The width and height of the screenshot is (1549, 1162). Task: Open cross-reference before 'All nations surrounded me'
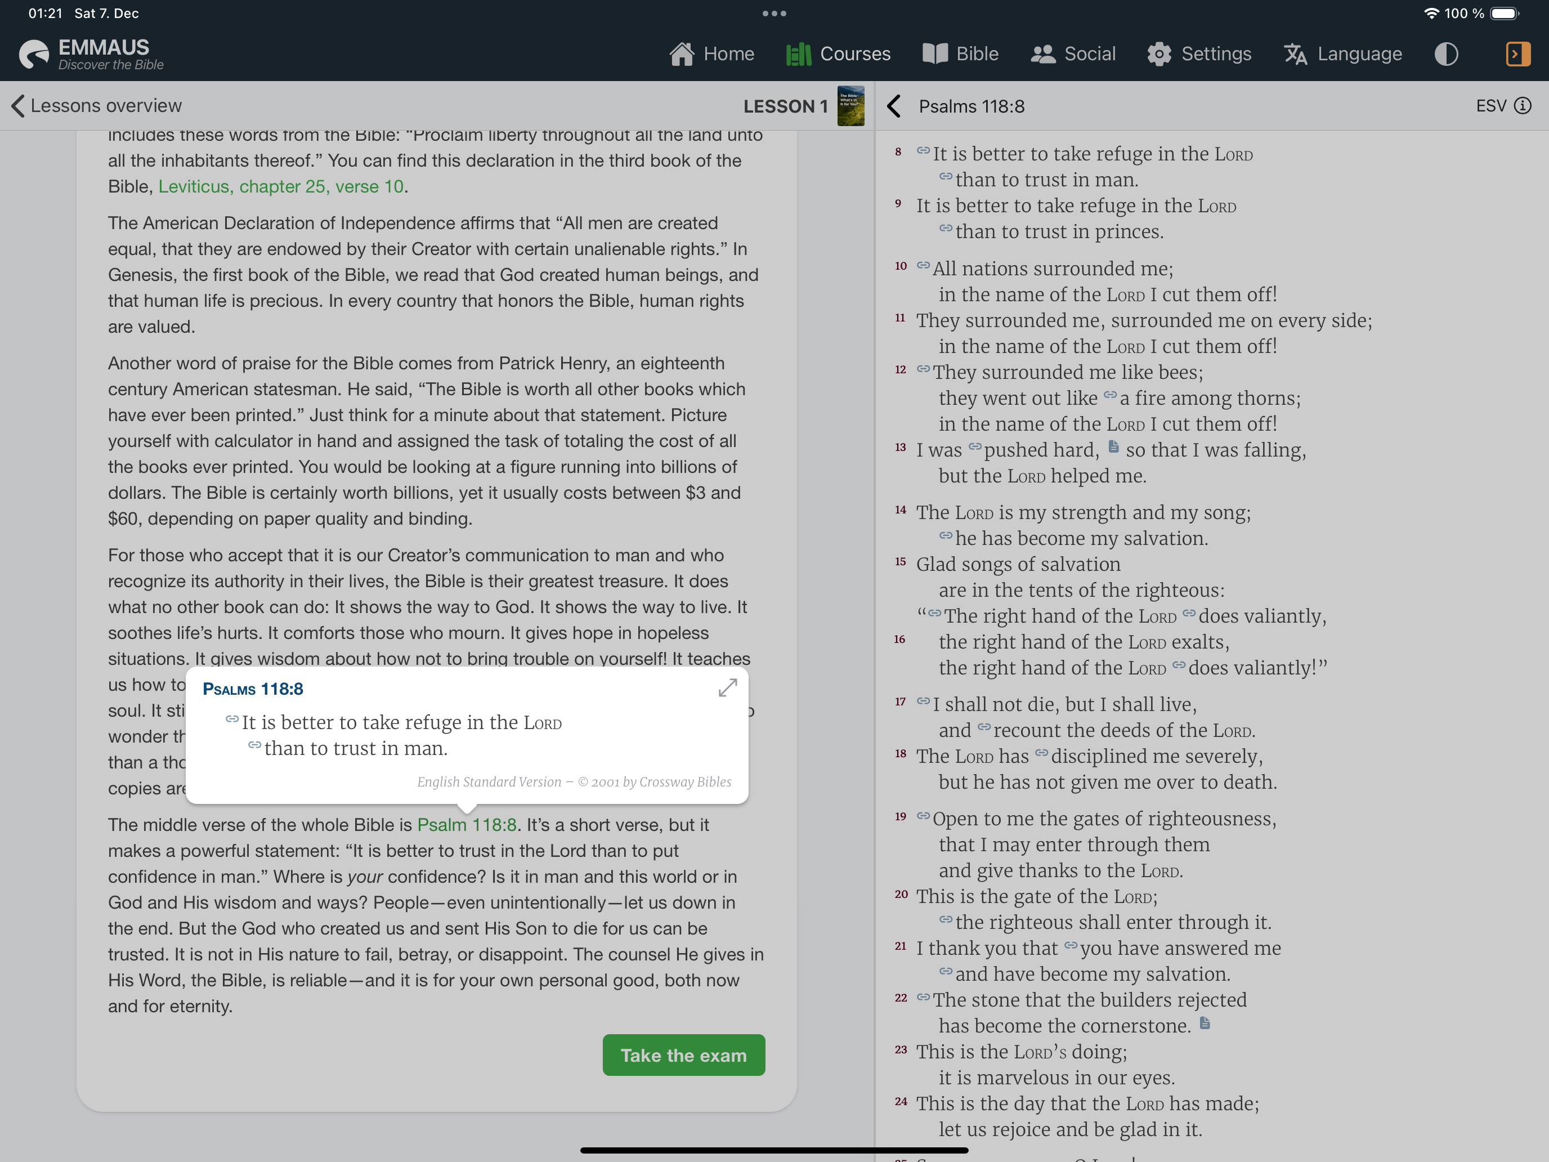[924, 266]
